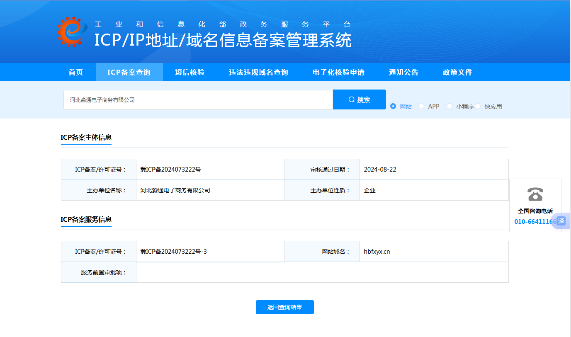
Task: Open 电子化核验申请 tab
Action: [x=338, y=72]
